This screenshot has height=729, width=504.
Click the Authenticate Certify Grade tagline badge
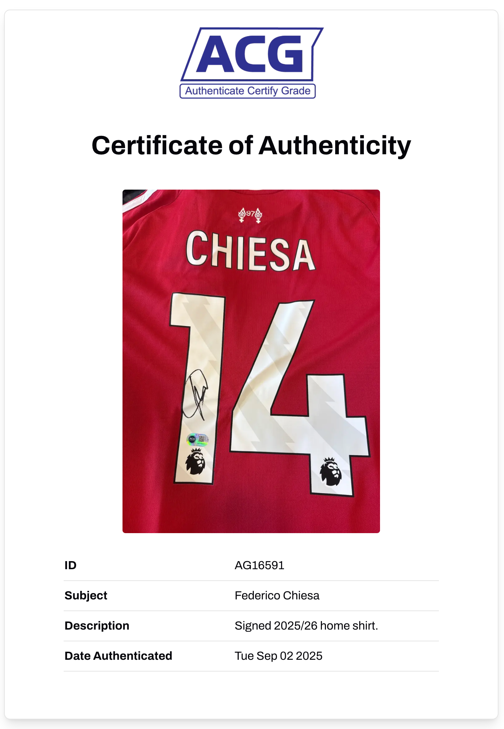coord(248,91)
